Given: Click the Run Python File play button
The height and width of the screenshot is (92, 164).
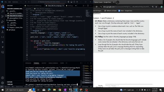Looking at the screenshot, I should pyautogui.click(x=84, y=6).
